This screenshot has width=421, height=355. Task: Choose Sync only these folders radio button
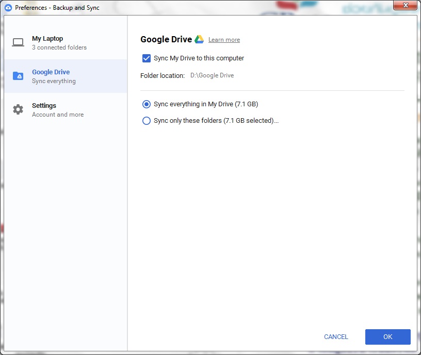147,121
